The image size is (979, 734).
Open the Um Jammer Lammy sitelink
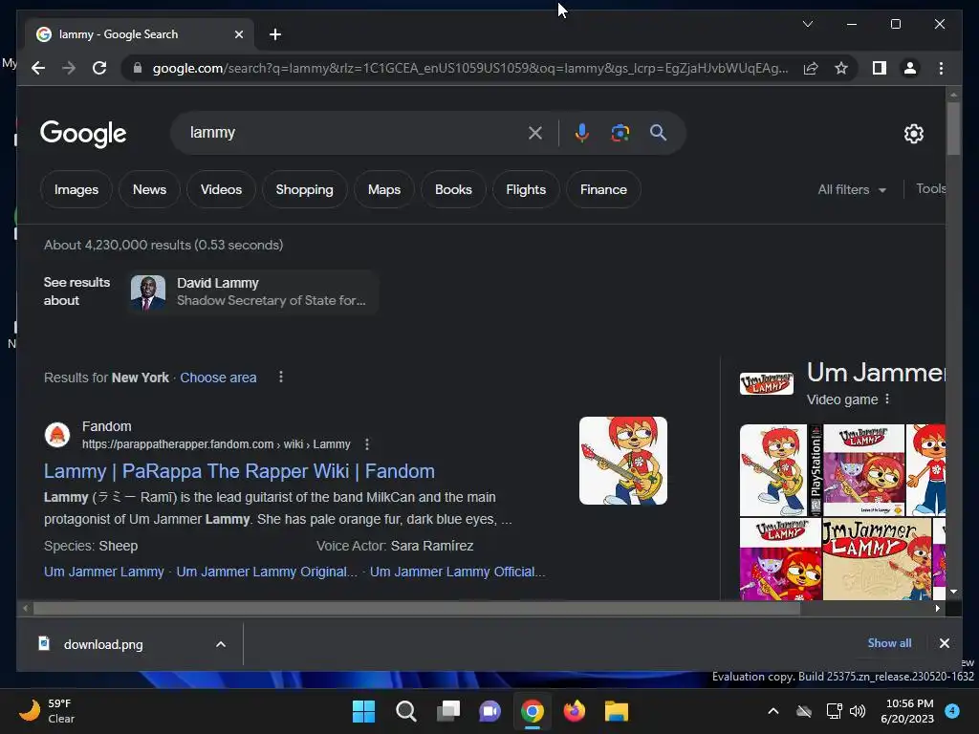click(x=103, y=572)
